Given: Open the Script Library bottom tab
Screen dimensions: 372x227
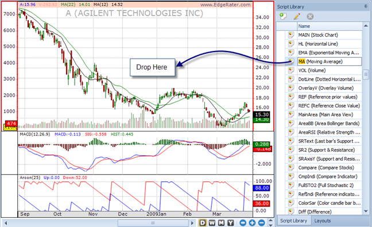Looking at the screenshot, I should point(293,221).
